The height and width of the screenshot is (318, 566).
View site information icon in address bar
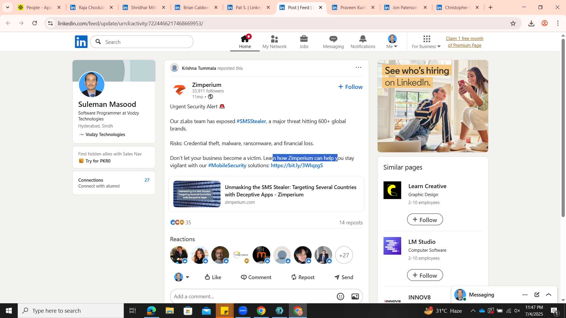click(x=50, y=23)
